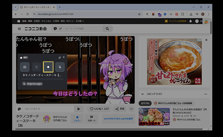223x137 pixels.
Task: Click the フォロー follow button
Action: 78,119
